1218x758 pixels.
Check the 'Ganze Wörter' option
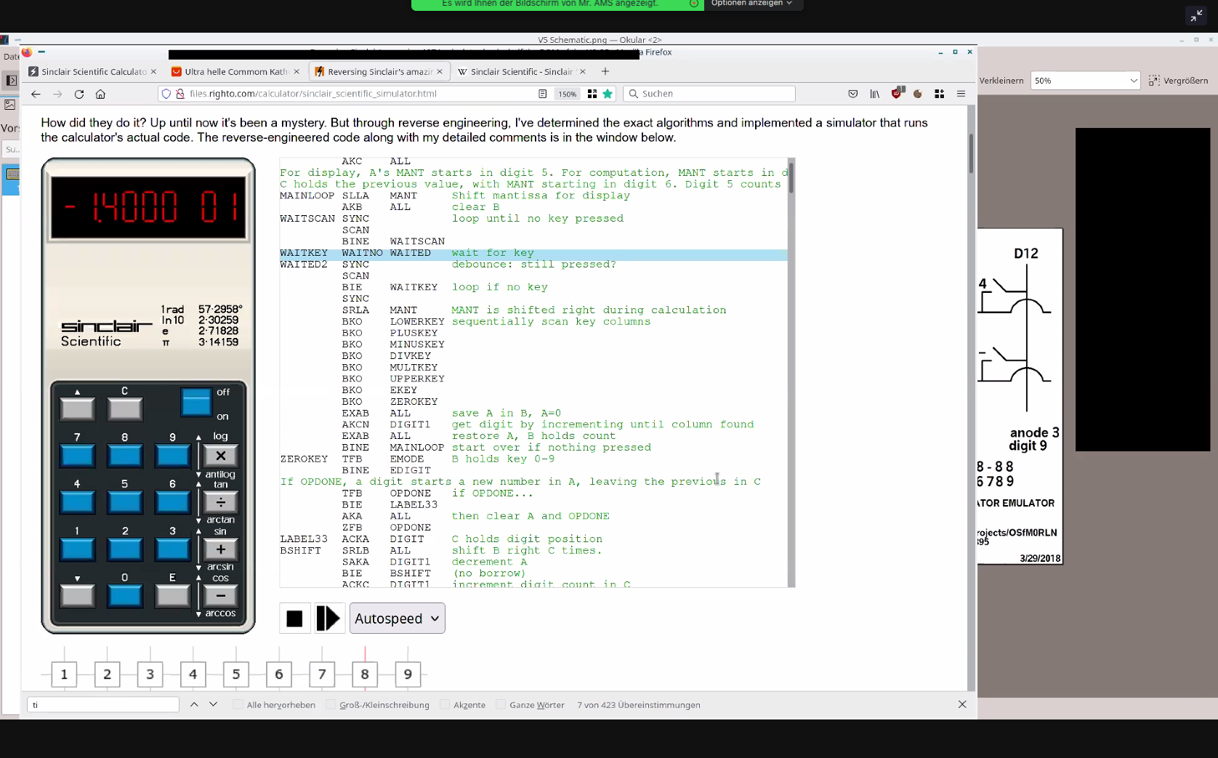click(x=501, y=705)
